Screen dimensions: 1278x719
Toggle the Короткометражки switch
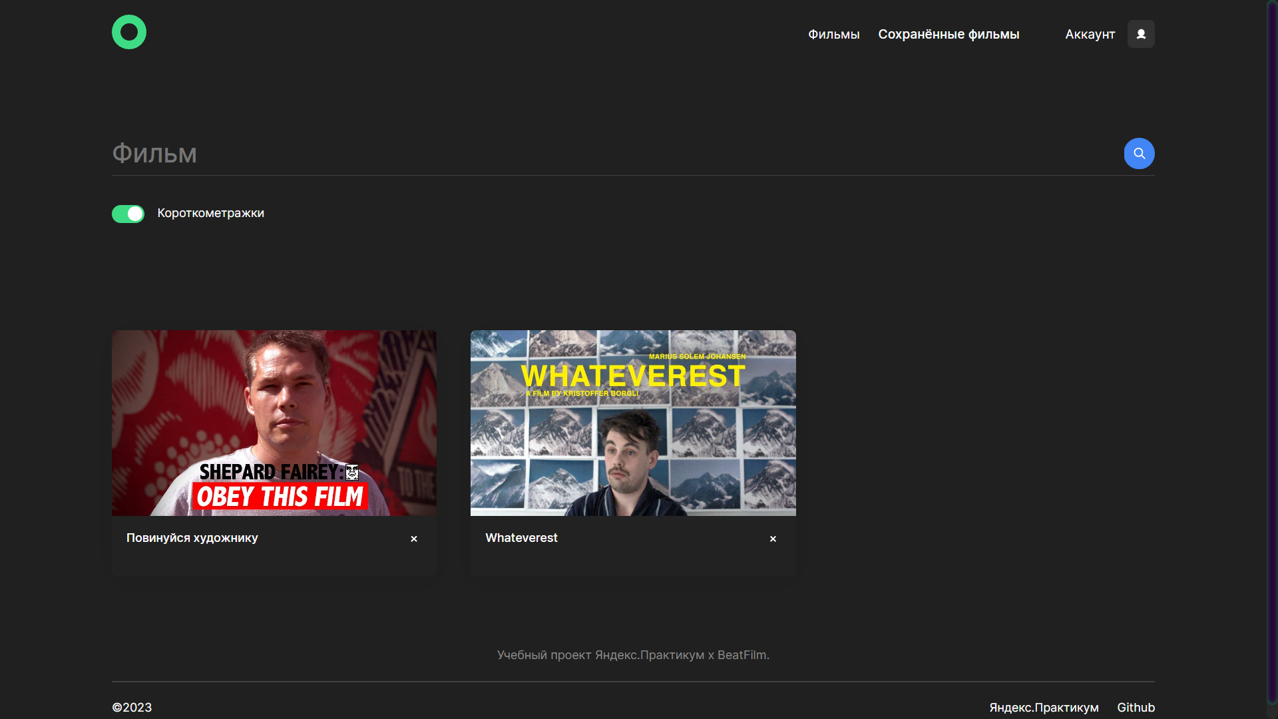tap(128, 214)
